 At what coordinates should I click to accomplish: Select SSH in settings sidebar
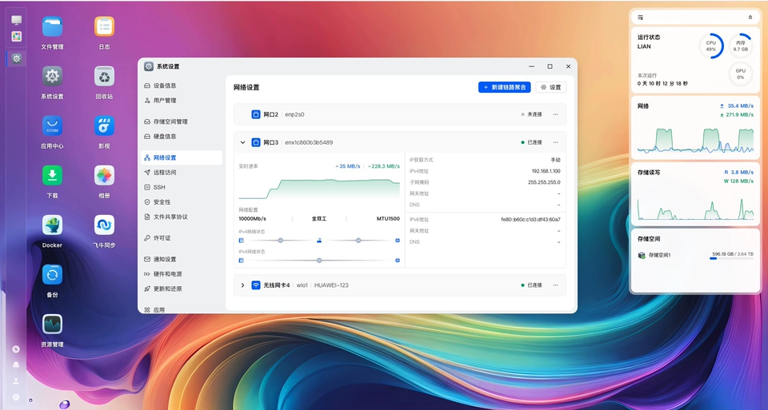click(159, 187)
